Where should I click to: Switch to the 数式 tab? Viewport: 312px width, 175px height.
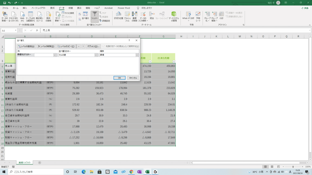tap(53, 8)
